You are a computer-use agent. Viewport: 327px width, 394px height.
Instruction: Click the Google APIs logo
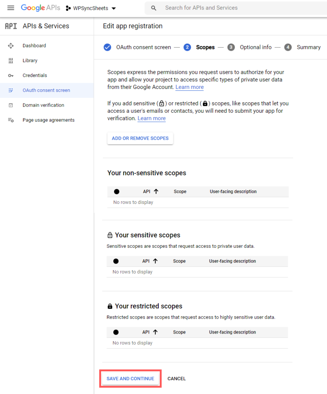pos(40,8)
